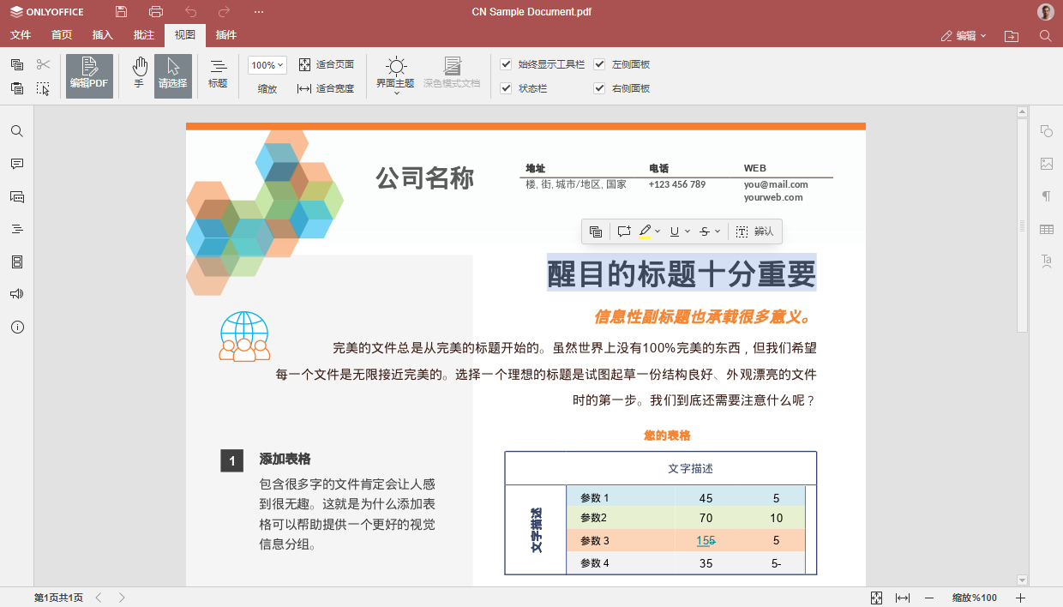Expand the underline options arrow in floating toolbar

click(688, 231)
